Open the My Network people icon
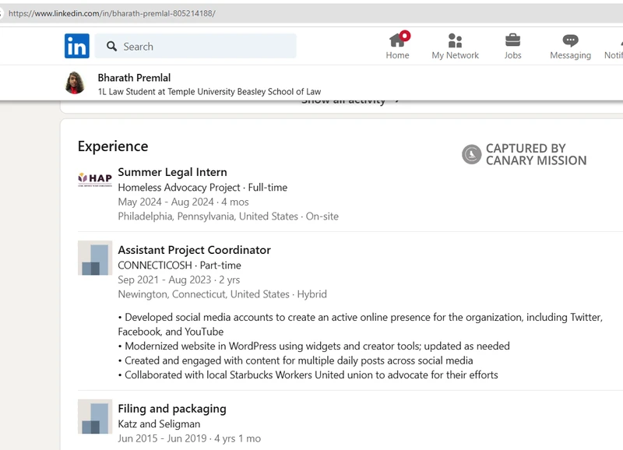This screenshot has width=623, height=450. (x=455, y=40)
